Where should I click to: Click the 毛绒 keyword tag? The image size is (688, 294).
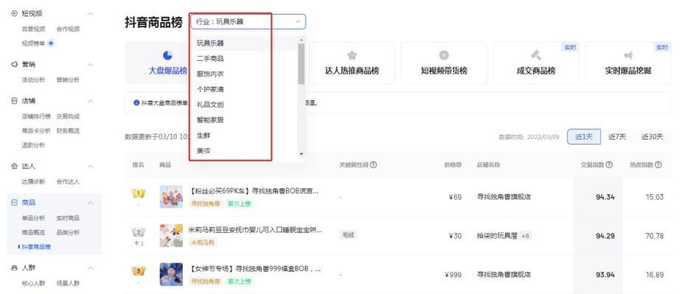coord(347,235)
